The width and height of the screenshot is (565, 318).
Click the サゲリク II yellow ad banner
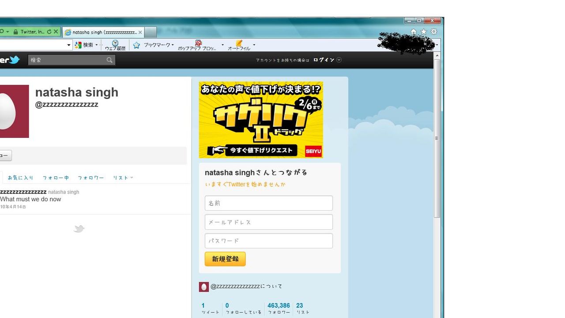[261, 120]
